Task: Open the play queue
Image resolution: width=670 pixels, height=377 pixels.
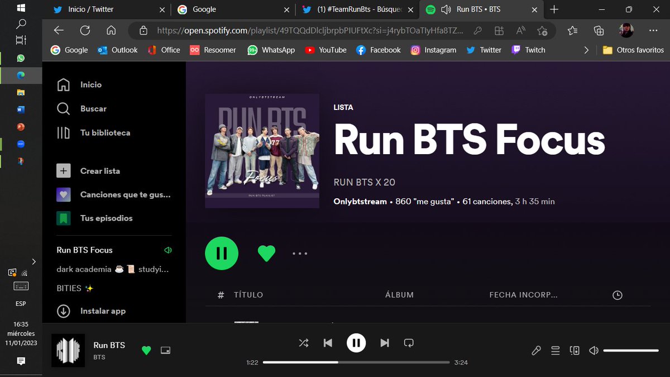Action: point(556,351)
